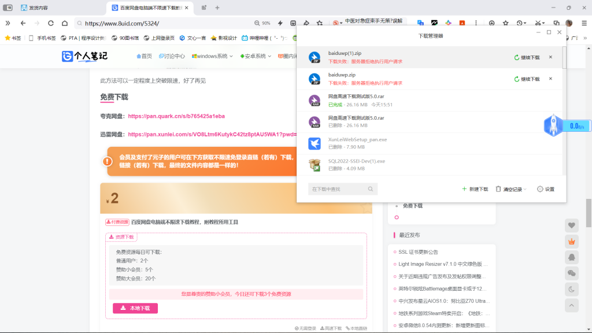This screenshot has height=333, width=592.
Task: Open the 讨论中心 discussion nav item
Action: click(172, 56)
